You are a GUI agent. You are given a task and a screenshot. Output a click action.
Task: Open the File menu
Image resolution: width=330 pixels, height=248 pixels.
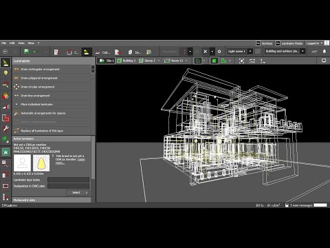[x=4, y=43]
